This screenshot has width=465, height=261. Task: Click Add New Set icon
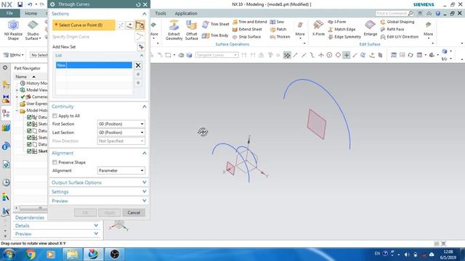pyautogui.click(x=141, y=46)
